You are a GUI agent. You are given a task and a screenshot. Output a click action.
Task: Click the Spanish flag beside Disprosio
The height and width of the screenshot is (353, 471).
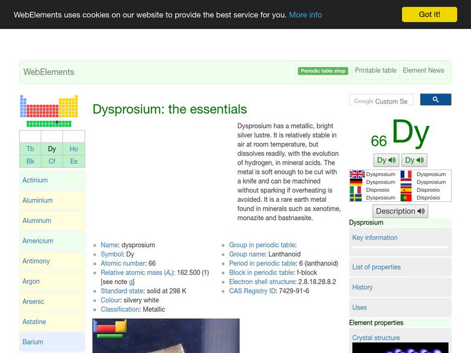click(x=406, y=189)
